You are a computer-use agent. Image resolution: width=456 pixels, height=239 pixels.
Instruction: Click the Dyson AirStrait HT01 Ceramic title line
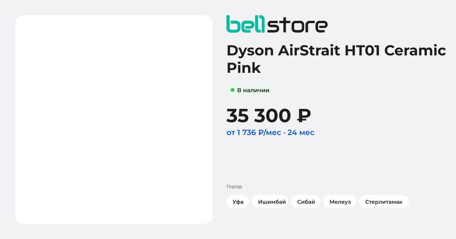[x=336, y=50]
